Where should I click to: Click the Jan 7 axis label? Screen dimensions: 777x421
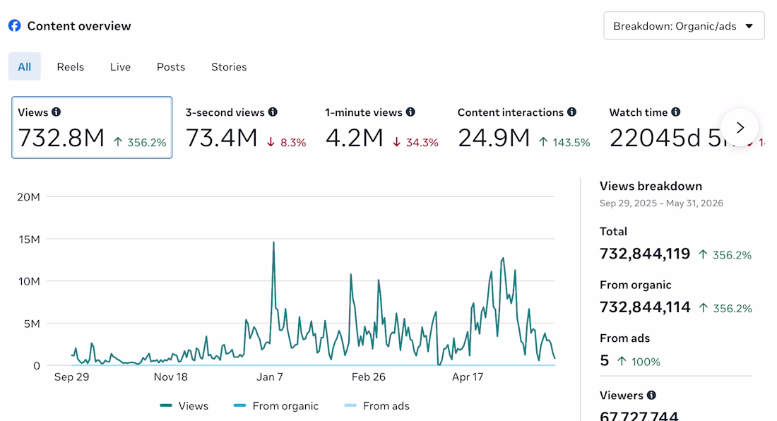pos(270,377)
